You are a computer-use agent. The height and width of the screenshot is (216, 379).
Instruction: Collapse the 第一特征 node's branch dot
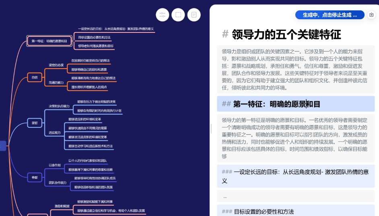coord(73,40)
